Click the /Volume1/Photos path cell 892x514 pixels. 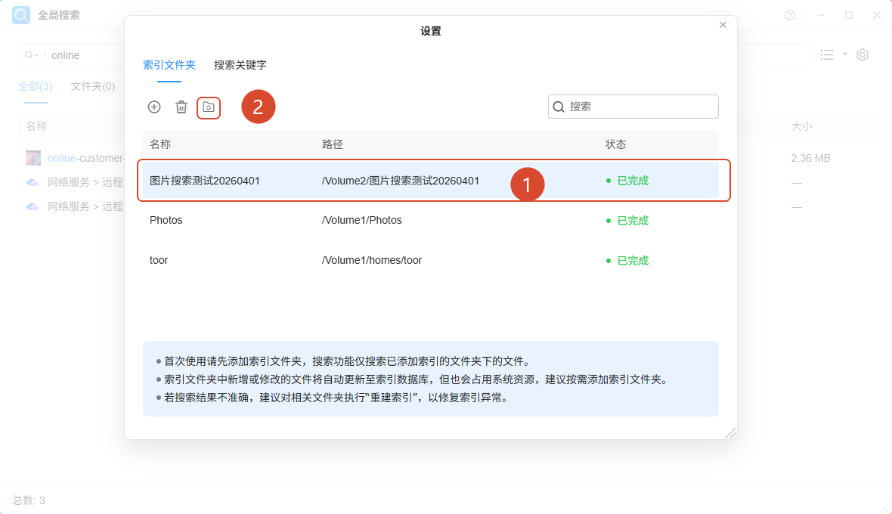(362, 220)
